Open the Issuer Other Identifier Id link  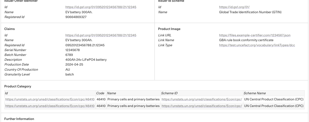coord(101,7)
